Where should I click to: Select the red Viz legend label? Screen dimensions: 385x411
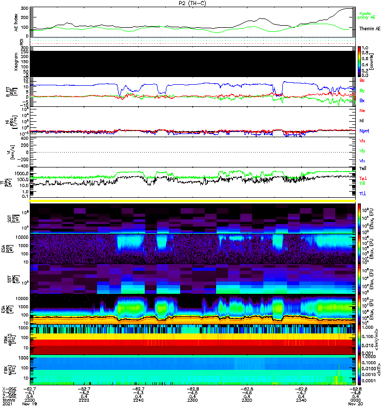pyautogui.click(x=362, y=141)
